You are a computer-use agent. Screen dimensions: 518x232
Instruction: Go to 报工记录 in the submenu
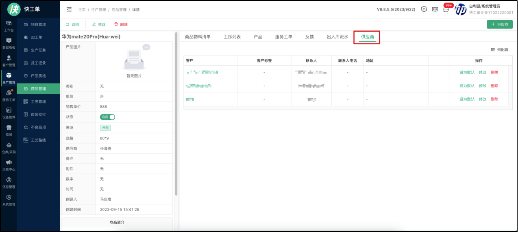coord(39,63)
